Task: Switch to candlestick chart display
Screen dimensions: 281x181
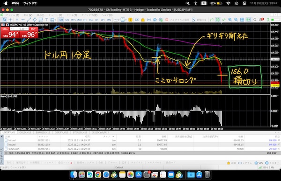Action: click(x=218, y=20)
